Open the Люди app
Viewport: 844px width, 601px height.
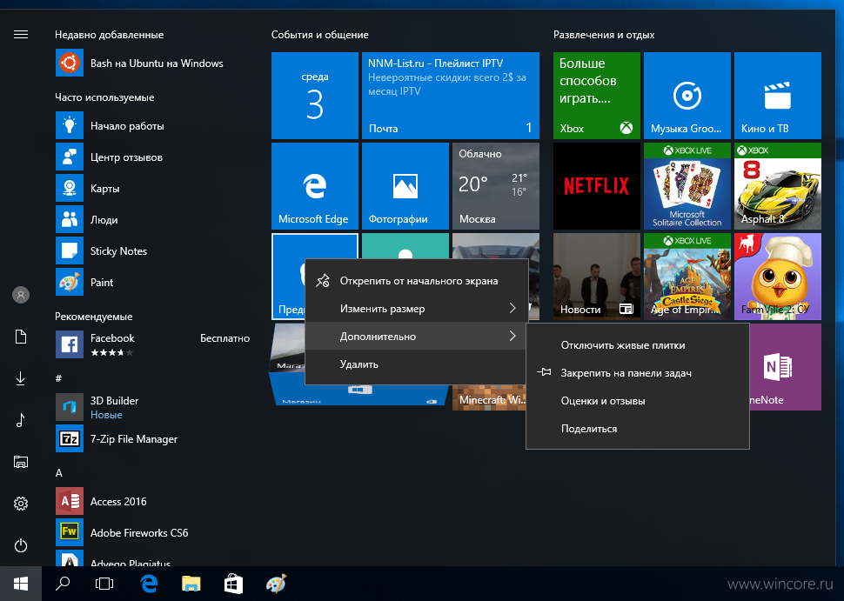(152, 219)
